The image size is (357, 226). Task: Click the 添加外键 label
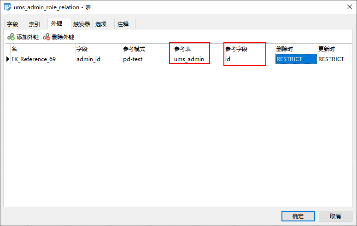point(28,37)
